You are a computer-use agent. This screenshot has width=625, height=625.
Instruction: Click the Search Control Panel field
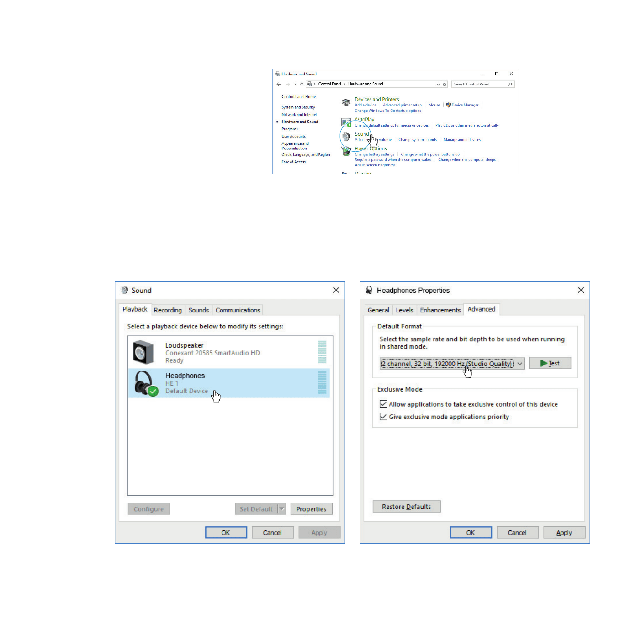coord(483,84)
